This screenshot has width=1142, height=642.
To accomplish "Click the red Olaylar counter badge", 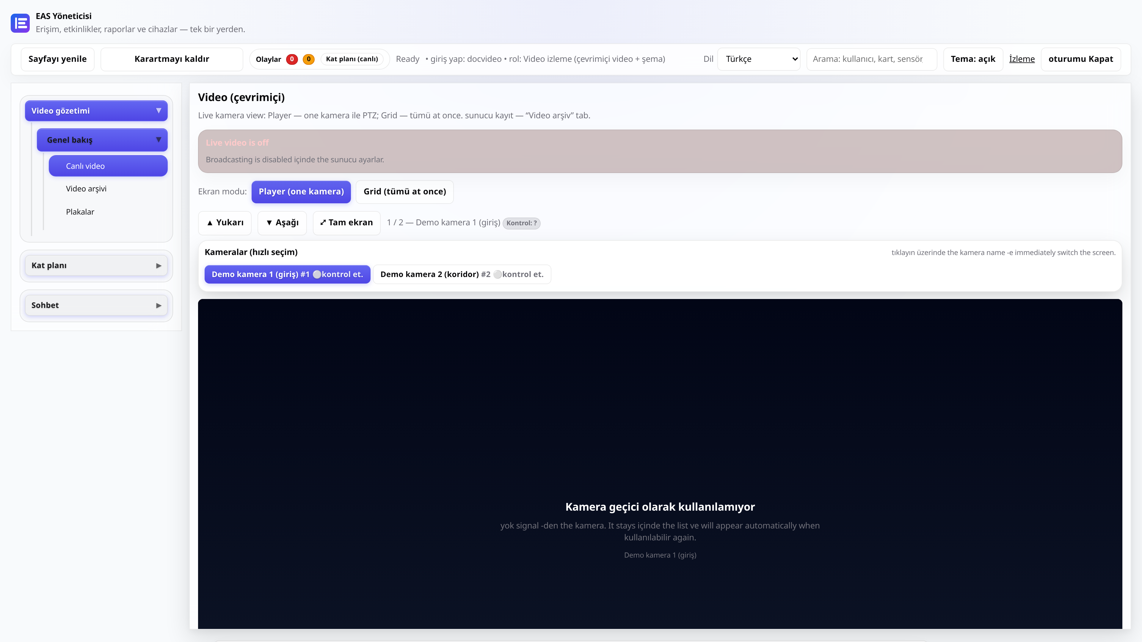I will click(292, 59).
